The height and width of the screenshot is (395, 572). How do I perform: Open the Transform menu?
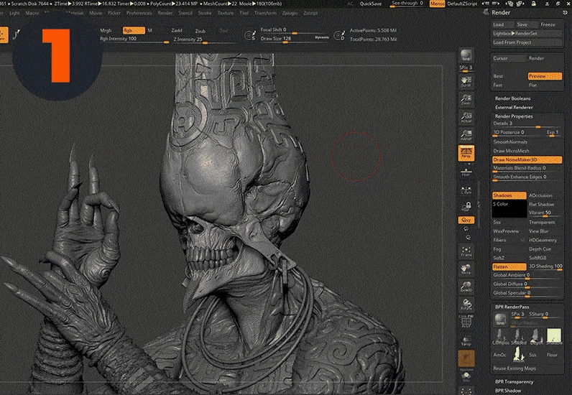point(265,13)
